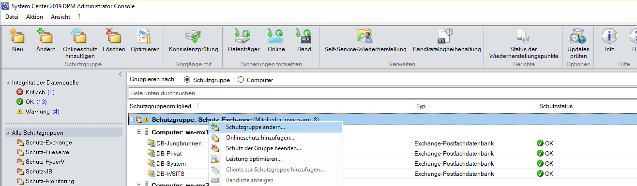The image size is (637, 186).
Task: Select the Computer radio button
Action: point(241,80)
